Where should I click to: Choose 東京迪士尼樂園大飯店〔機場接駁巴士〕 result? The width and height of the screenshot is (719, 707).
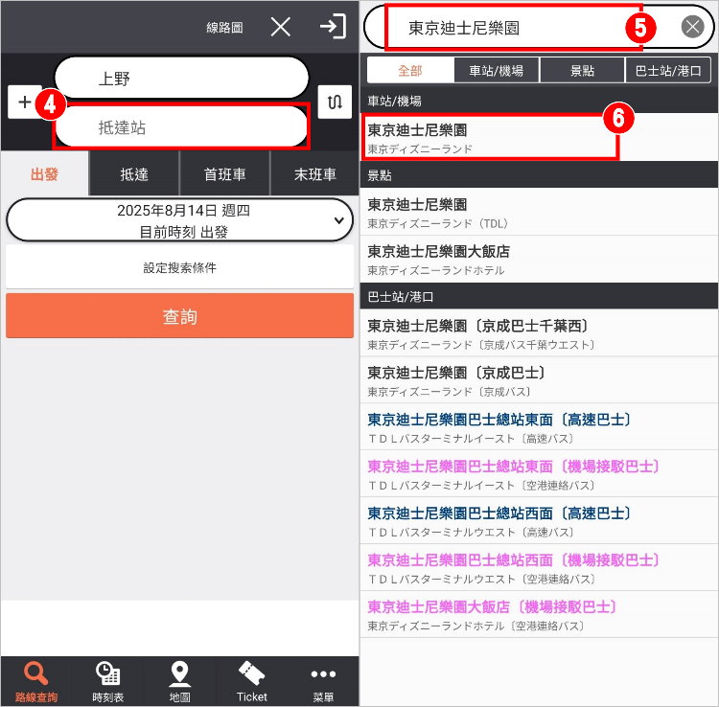(539, 614)
